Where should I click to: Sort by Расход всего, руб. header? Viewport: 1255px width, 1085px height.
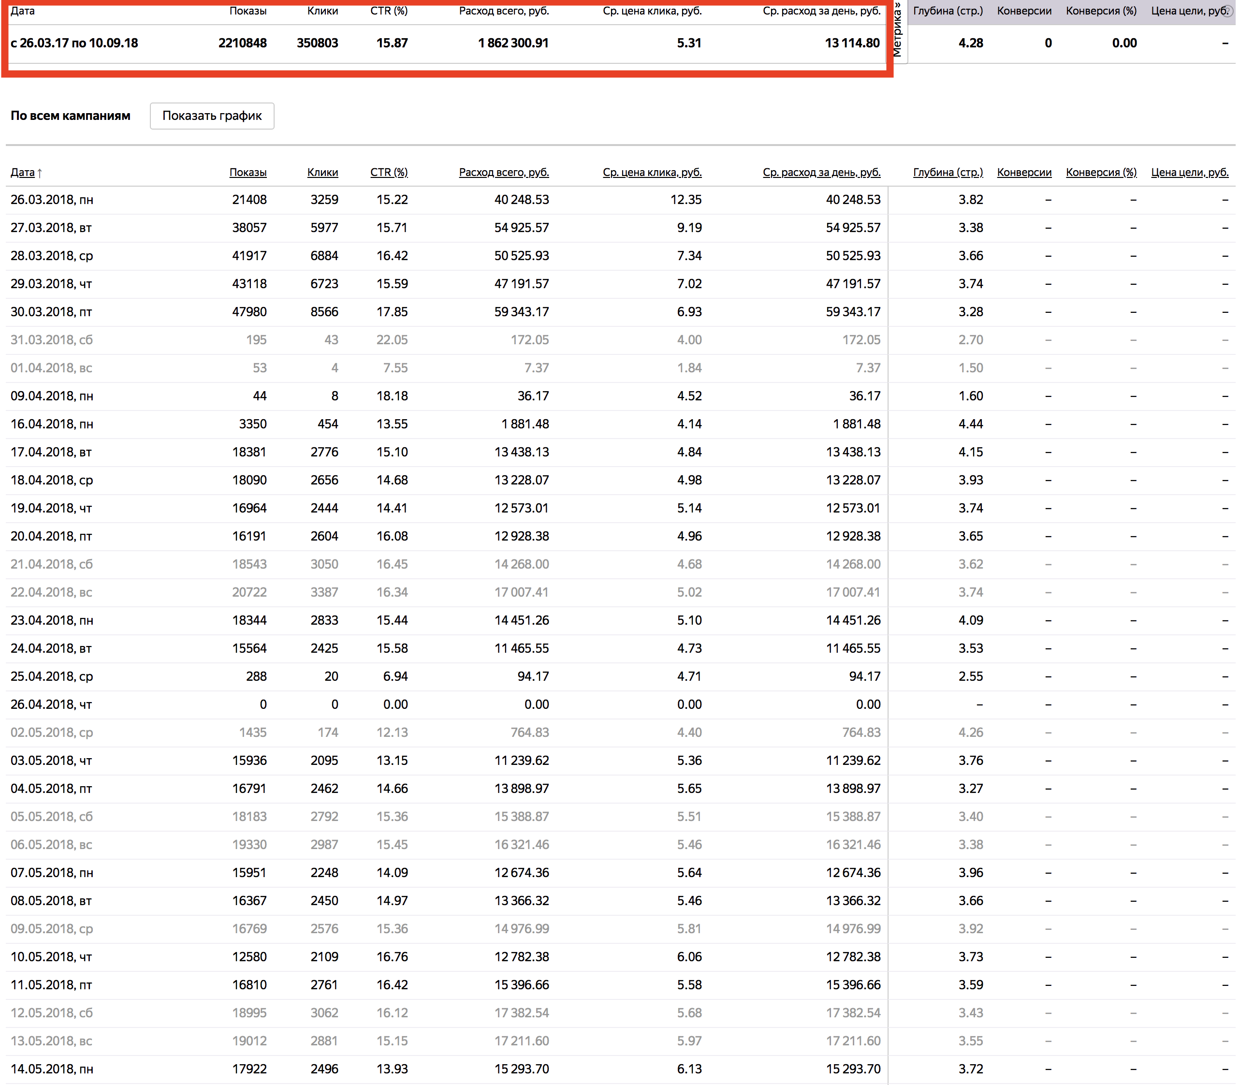504,173
